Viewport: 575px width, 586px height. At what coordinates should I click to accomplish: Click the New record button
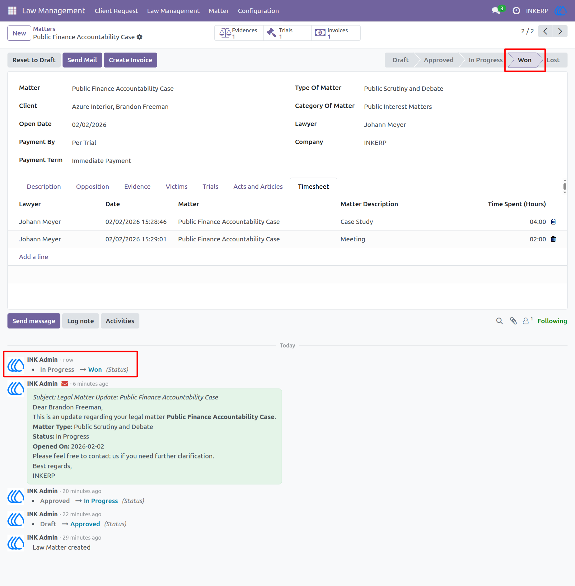[x=19, y=33]
